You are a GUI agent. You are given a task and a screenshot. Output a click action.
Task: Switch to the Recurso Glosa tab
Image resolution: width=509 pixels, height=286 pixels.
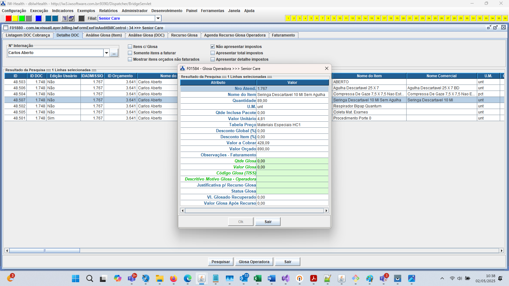coord(184,35)
